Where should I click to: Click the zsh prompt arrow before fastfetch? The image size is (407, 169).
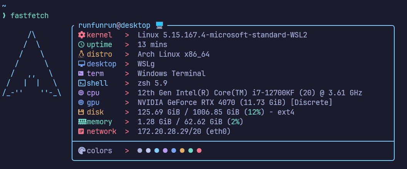pos(4,15)
